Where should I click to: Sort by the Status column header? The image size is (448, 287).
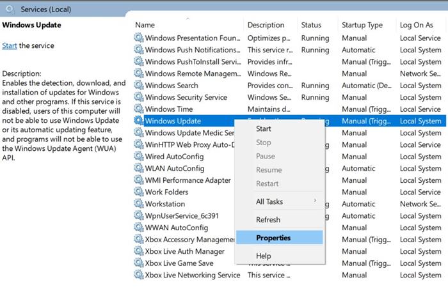click(311, 25)
